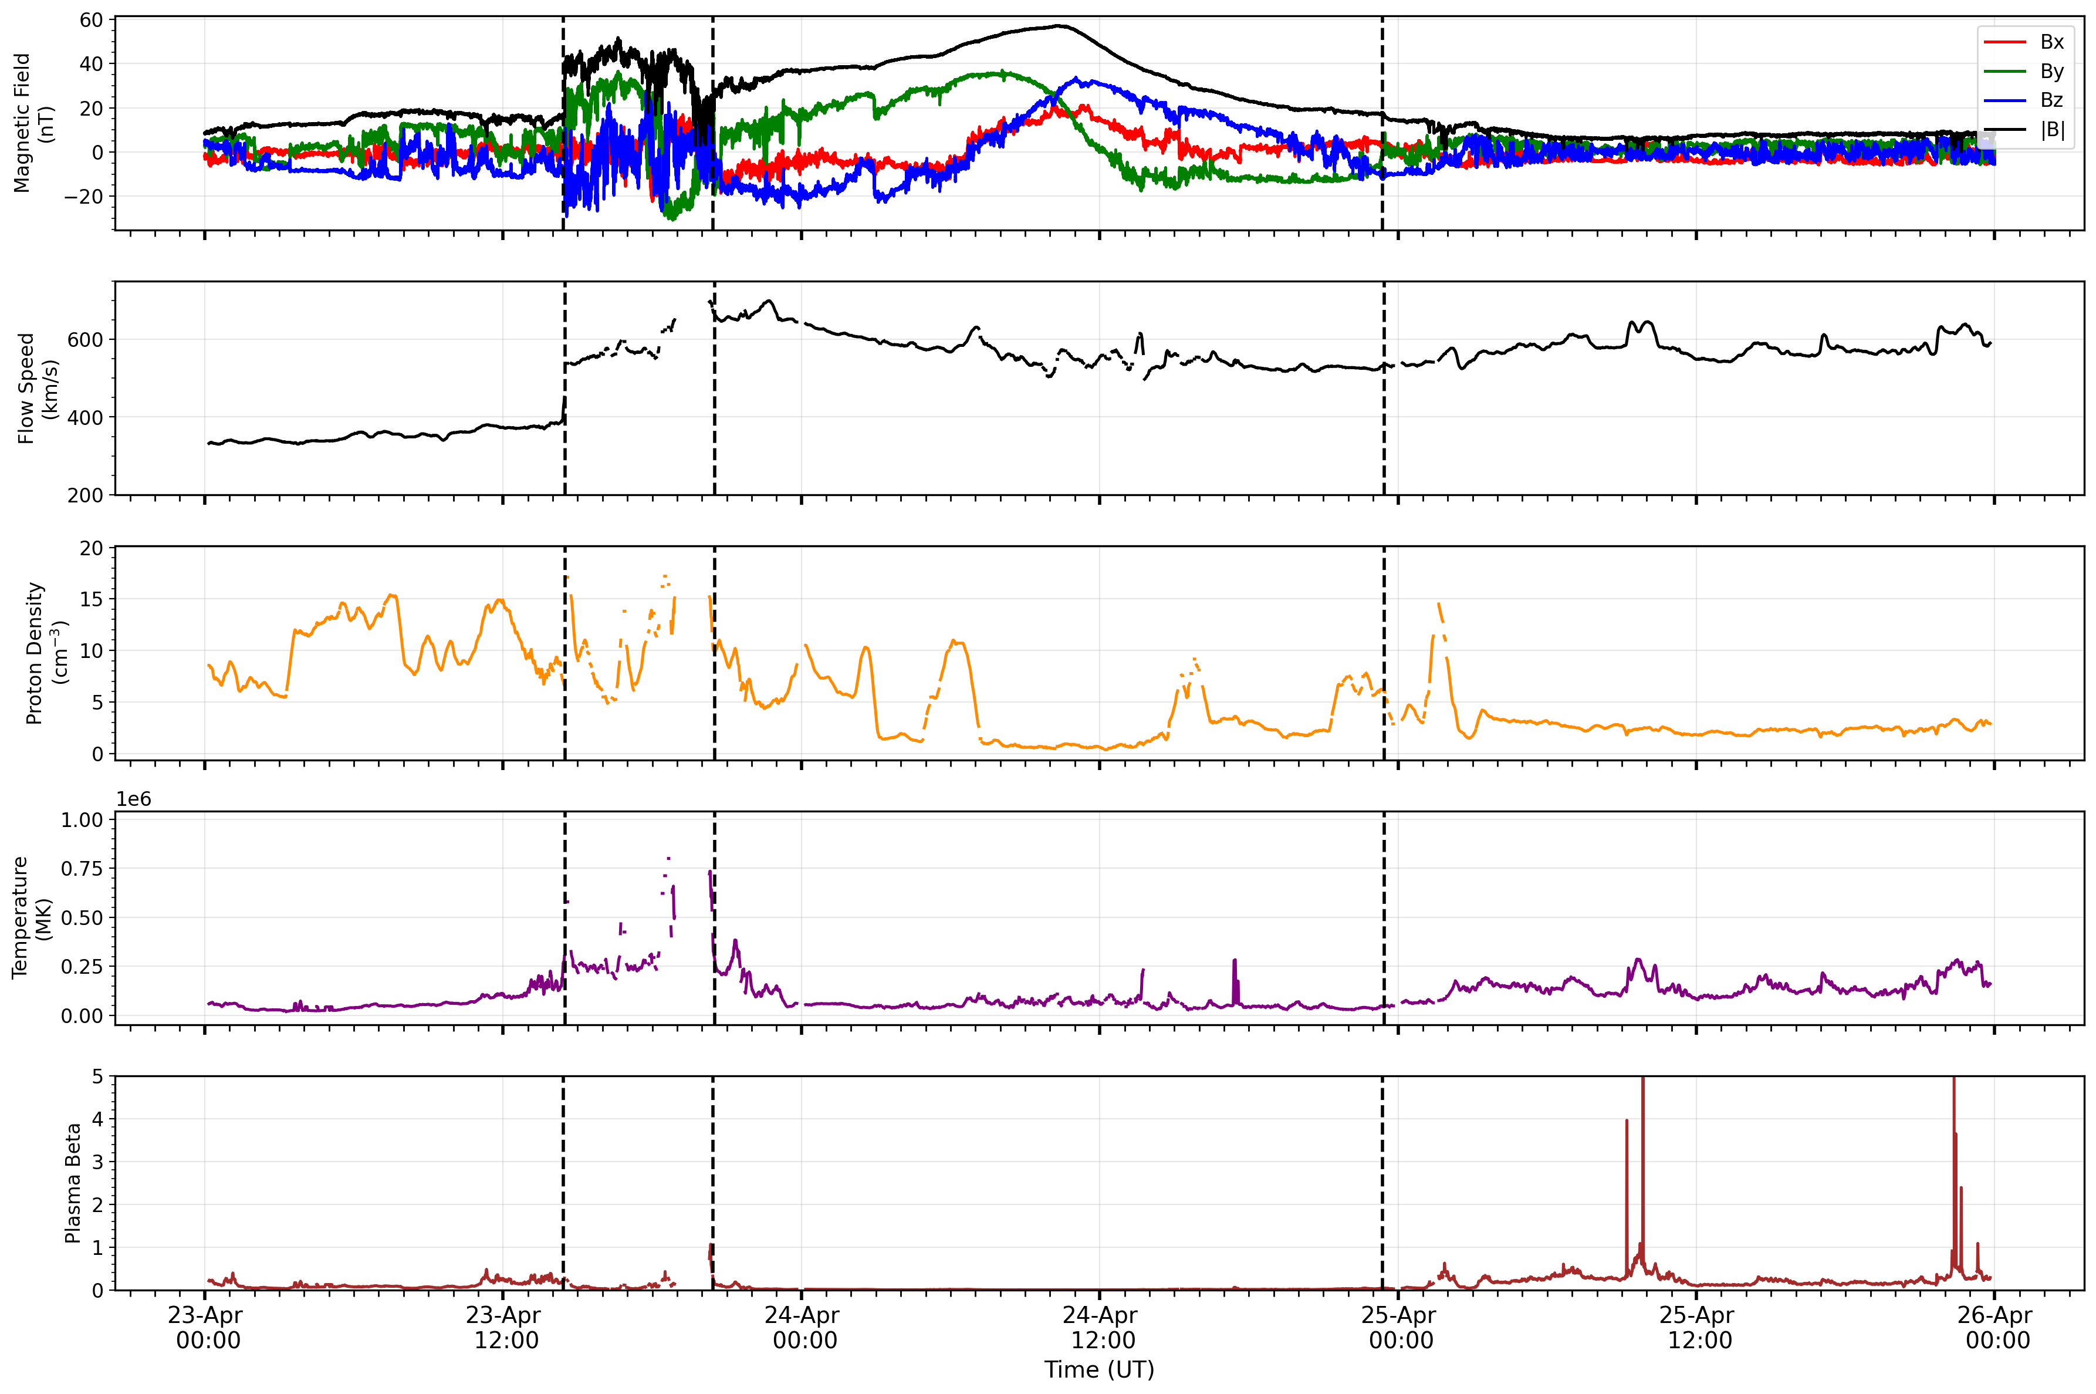Image resolution: width=2096 pixels, height=1394 pixels.
Task: Click the 24-Apr 12:00 tick label
Action: click(1100, 1327)
